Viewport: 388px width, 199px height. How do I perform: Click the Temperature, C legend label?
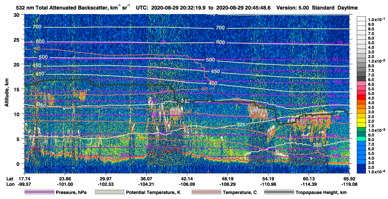[x=239, y=192]
